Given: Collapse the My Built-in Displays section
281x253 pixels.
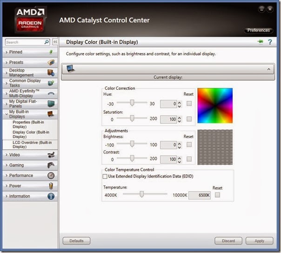Looking at the screenshot, I should click(x=7, y=114).
